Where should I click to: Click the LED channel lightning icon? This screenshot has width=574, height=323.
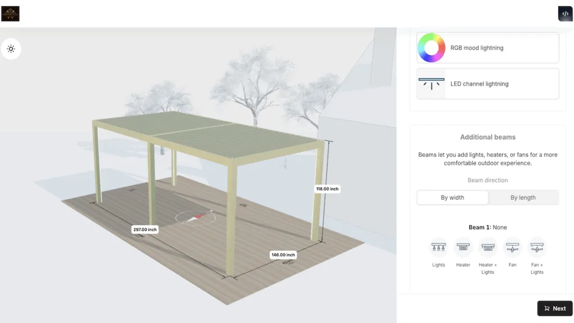[431, 84]
